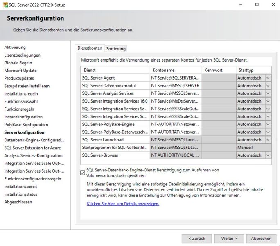Click Microsoft Update in the steps list
This screenshot has height=246, width=280.
pyautogui.click(x=20, y=71)
